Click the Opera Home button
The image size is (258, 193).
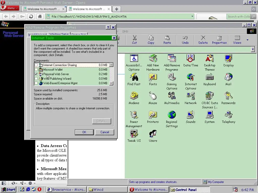click(x=40, y=16)
